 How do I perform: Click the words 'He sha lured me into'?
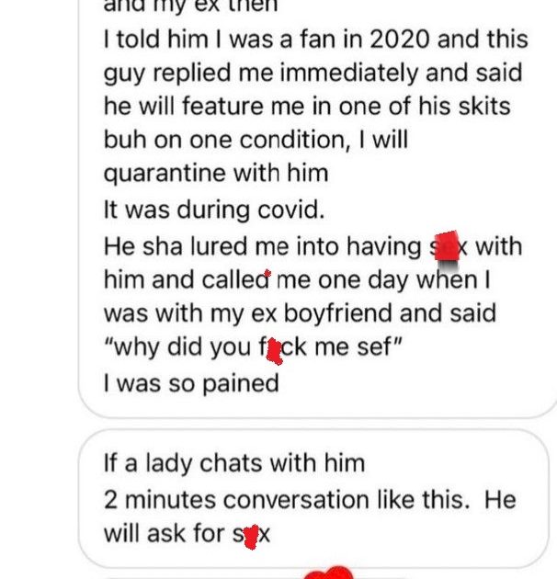coord(221,246)
